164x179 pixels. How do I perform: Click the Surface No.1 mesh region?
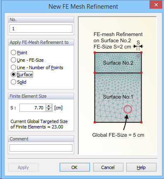(x=118, y=97)
